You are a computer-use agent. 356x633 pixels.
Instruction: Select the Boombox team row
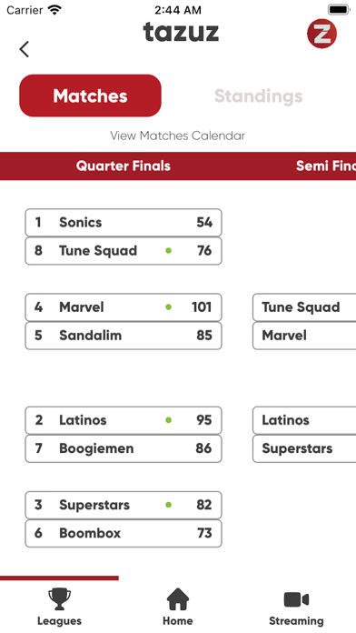[x=124, y=533]
